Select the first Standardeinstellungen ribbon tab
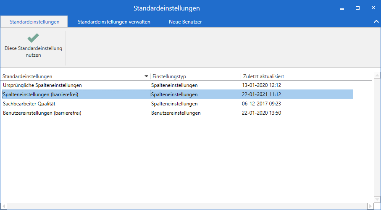The width and height of the screenshot is (381, 210). click(x=34, y=22)
